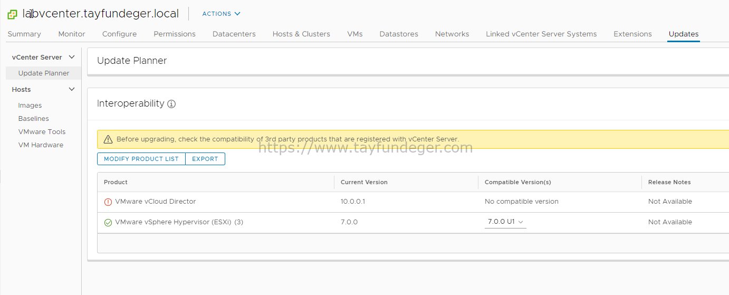Open the 7.0.0 U1 compatible version dropdown
This screenshot has width=729, height=295.
click(x=505, y=222)
